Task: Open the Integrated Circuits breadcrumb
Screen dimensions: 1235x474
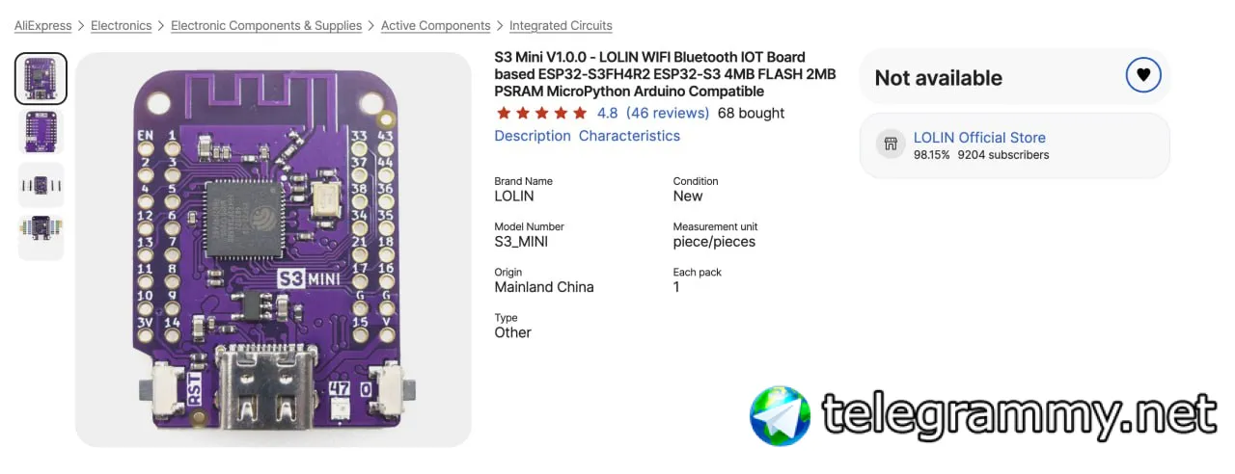Action: pos(561,26)
